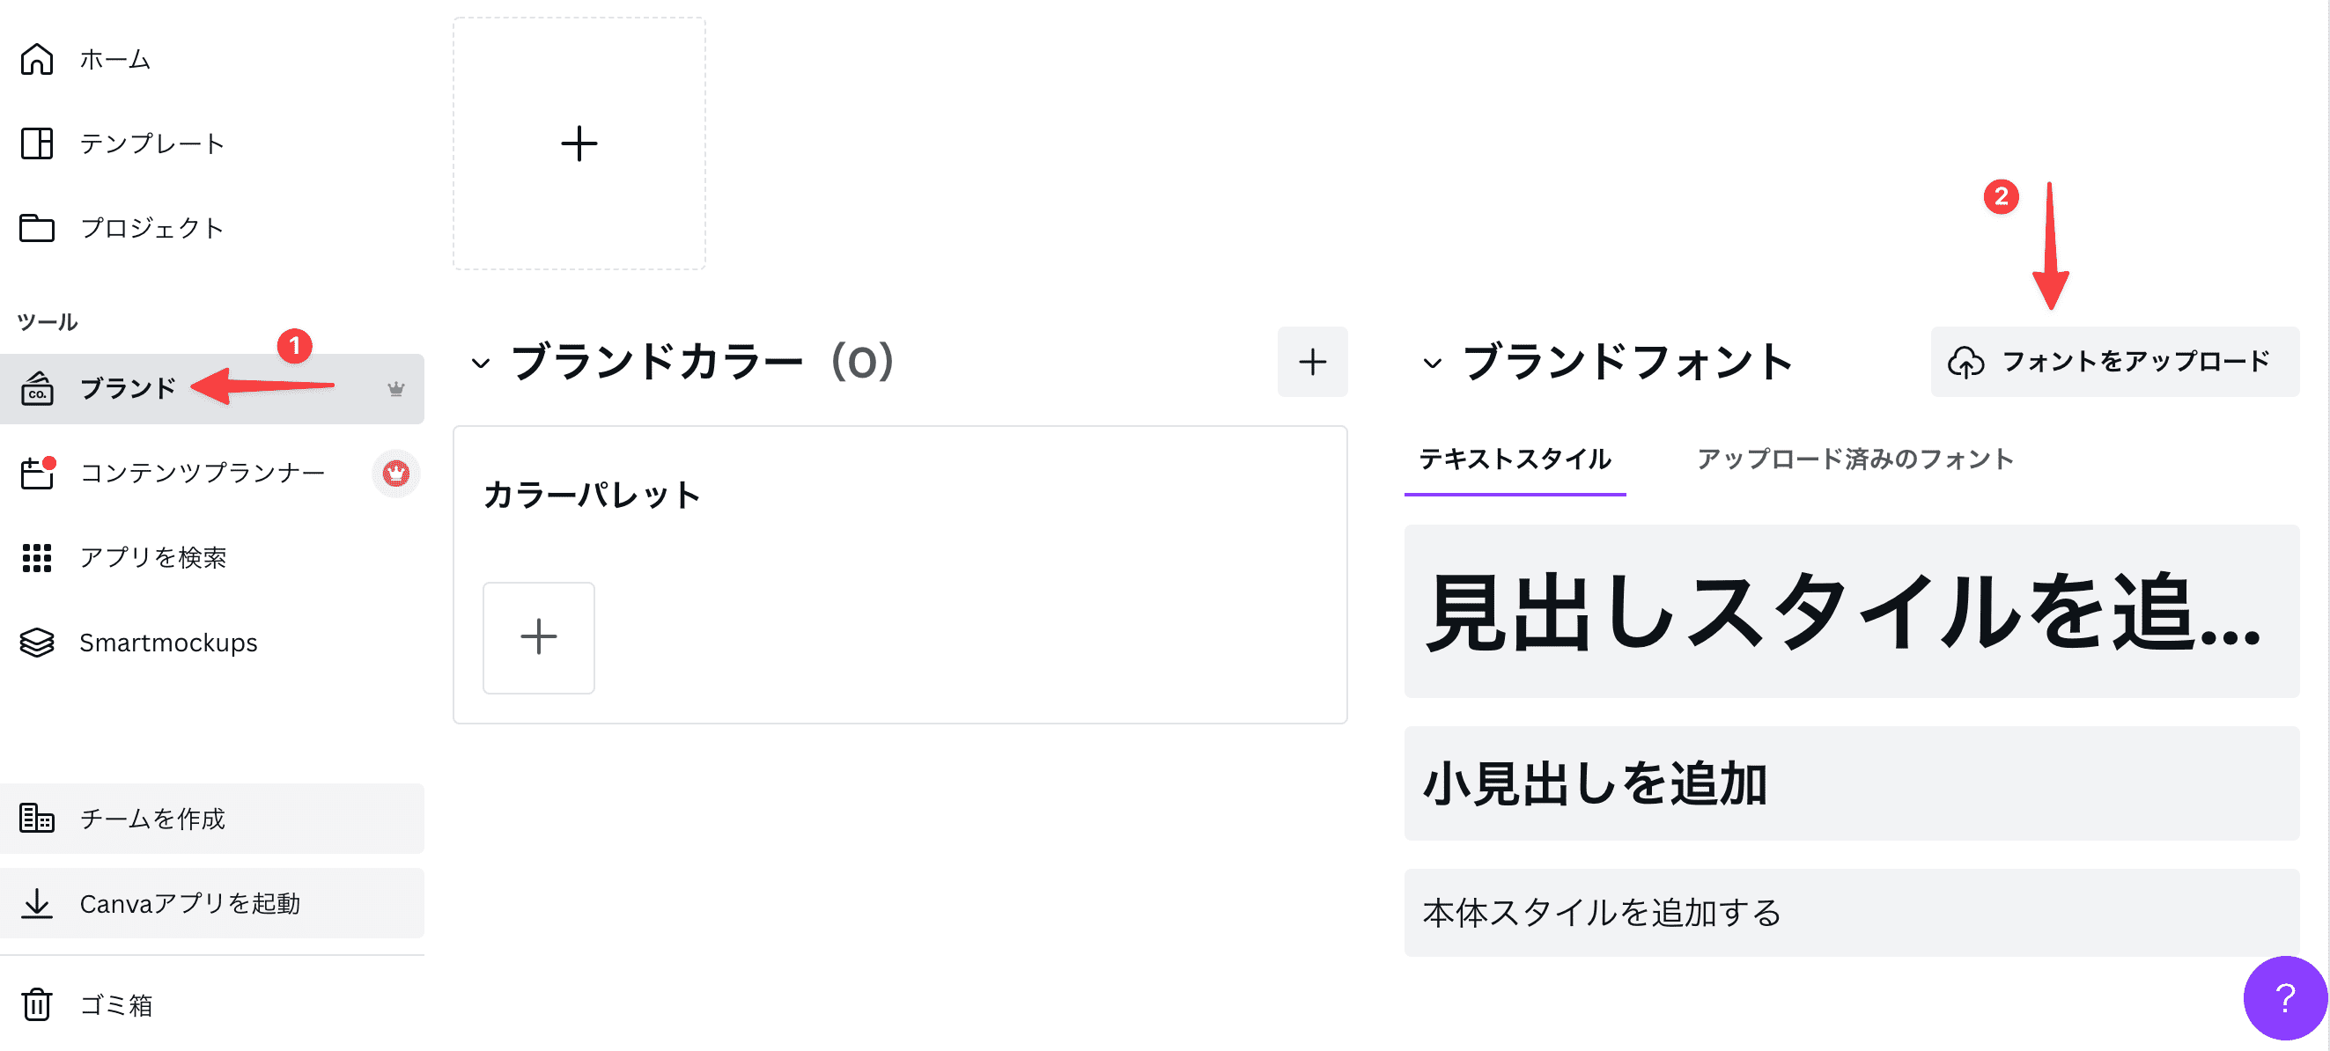
Task: Click the app search (アプリを検索) grid icon
Action: [x=37, y=557]
